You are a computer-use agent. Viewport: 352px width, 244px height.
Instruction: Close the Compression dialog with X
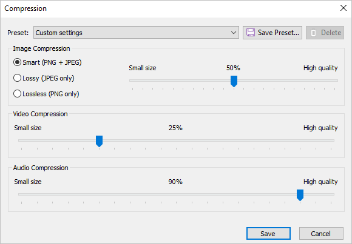click(344, 8)
